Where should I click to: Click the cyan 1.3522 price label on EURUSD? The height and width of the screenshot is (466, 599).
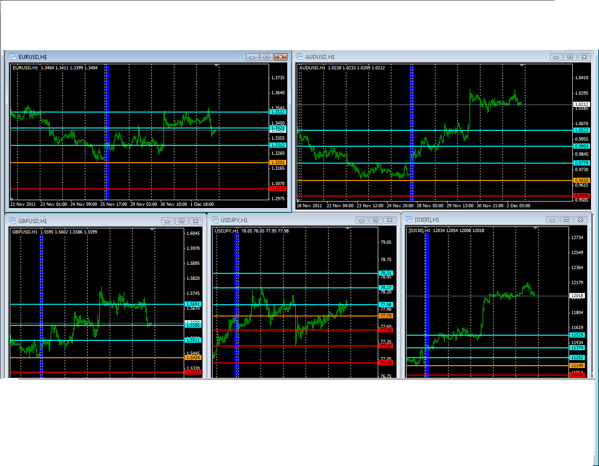pyautogui.click(x=277, y=112)
